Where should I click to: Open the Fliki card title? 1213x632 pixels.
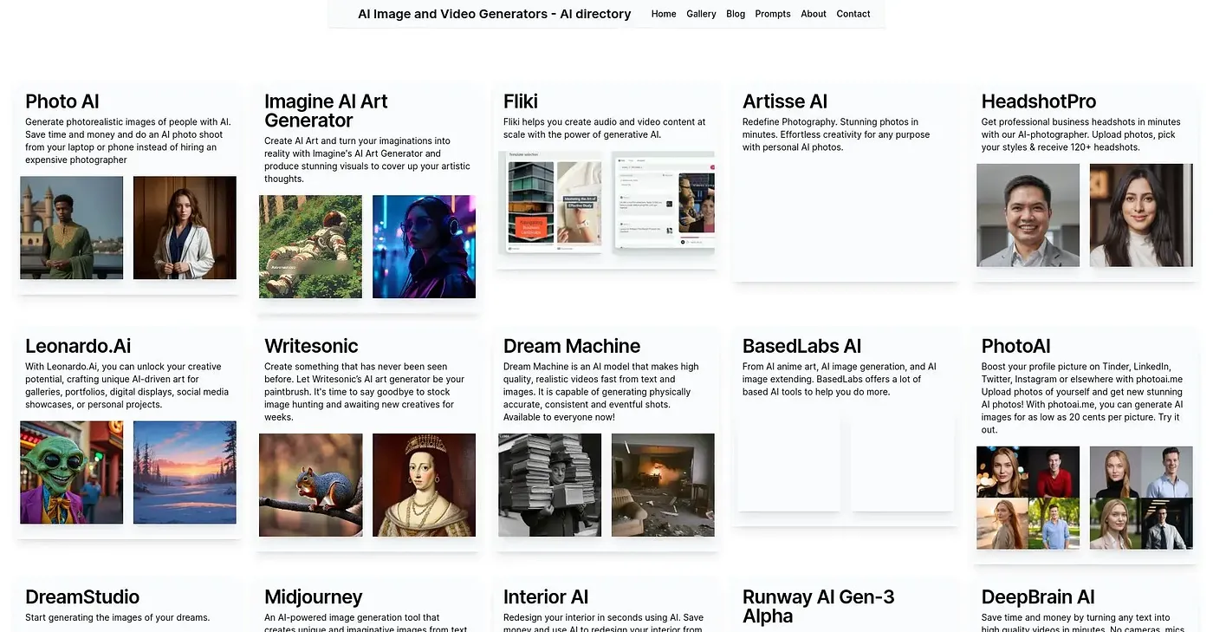(521, 101)
